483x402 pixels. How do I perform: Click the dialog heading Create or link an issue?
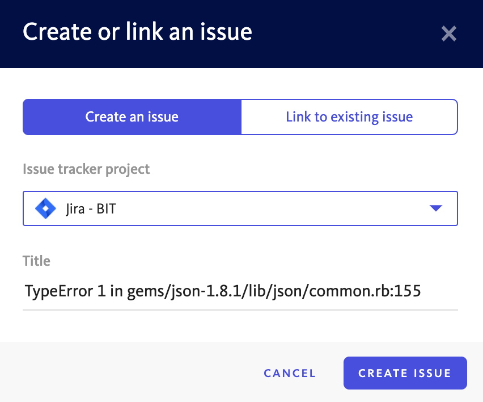(137, 32)
